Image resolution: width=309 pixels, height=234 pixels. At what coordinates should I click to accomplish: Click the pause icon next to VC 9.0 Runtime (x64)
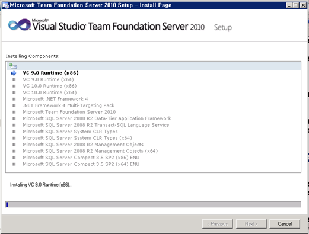click(14, 79)
